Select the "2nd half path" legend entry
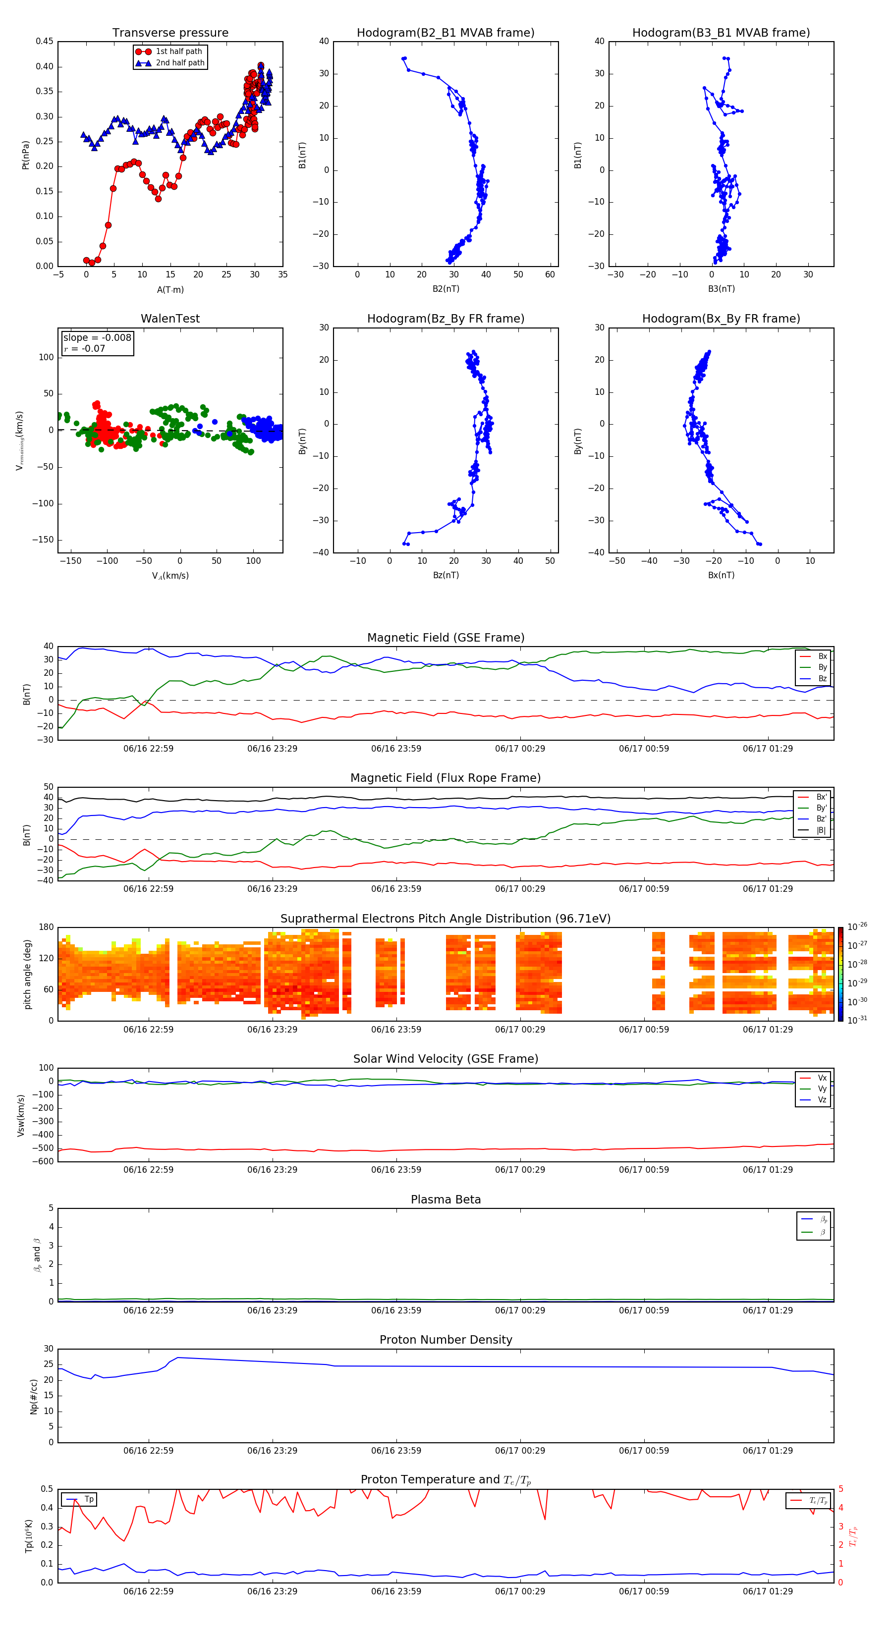The image size is (892, 1635). click(x=170, y=63)
